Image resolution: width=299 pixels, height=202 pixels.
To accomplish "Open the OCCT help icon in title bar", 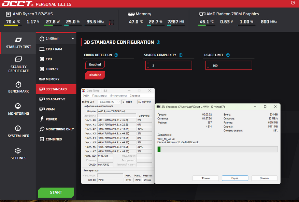I will tap(293, 3).
